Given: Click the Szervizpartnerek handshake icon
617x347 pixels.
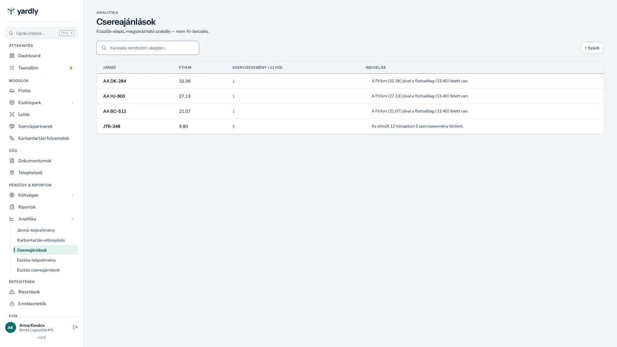Looking at the screenshot, I should [x=12, y=126].
